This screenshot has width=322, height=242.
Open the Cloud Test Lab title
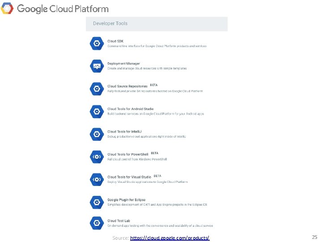tap(119, 220)
